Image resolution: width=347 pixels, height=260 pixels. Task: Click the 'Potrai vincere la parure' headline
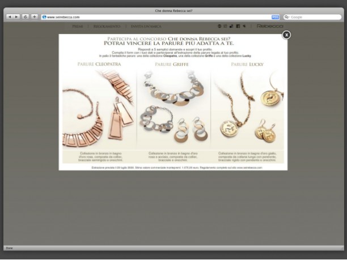(169, 43)
